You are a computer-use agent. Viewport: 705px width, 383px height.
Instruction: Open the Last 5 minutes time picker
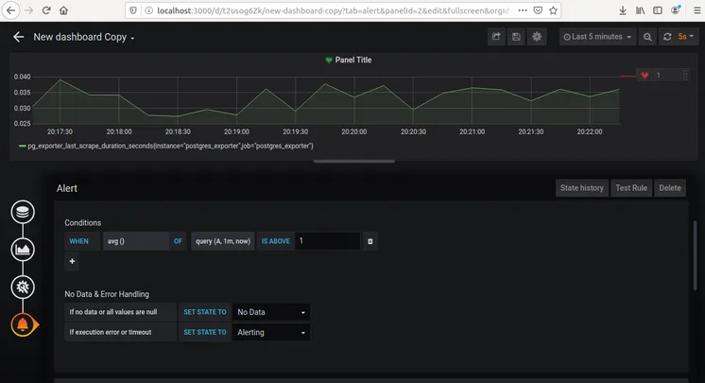pos(597,37)
